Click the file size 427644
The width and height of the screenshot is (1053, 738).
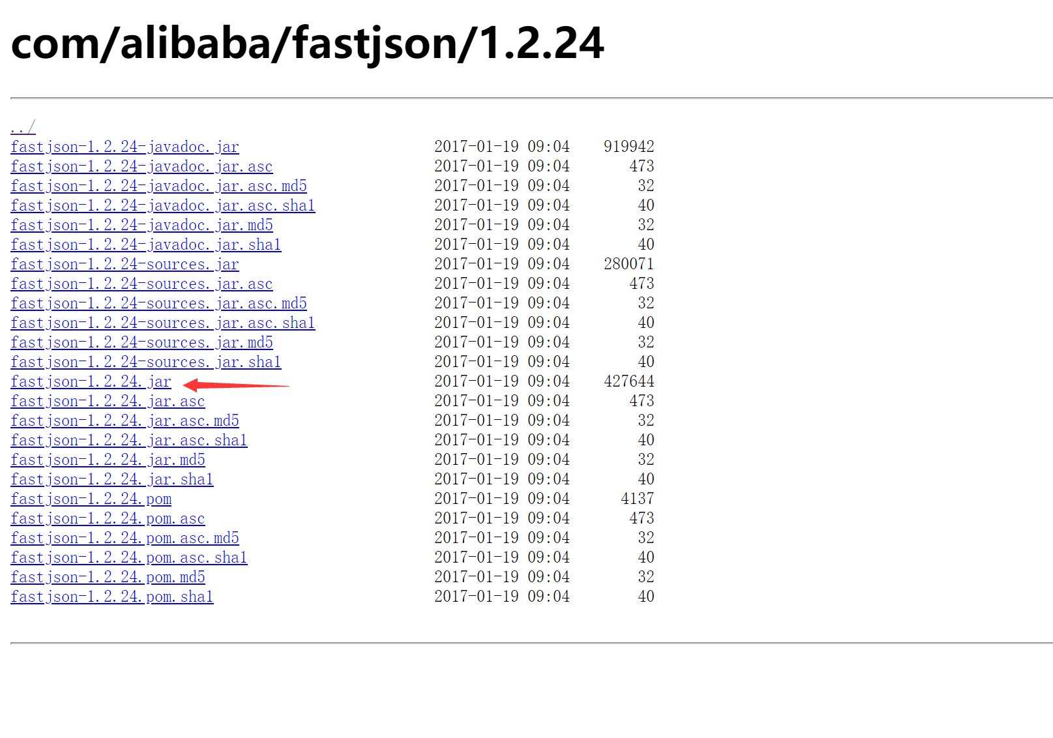click(629, 381)
